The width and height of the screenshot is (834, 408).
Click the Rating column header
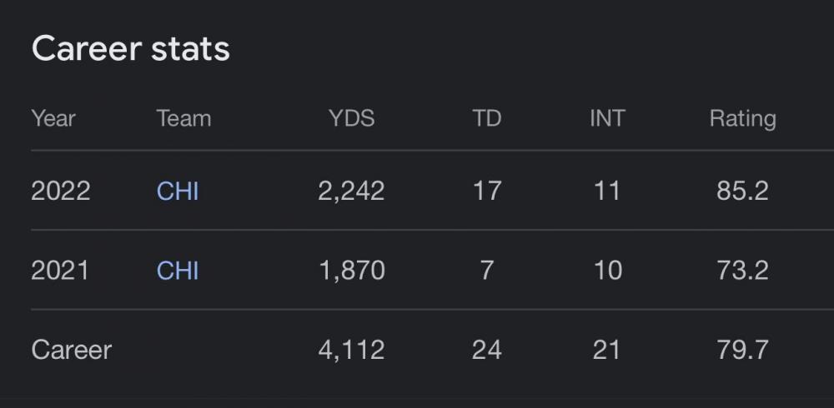[x=742, y=118]
